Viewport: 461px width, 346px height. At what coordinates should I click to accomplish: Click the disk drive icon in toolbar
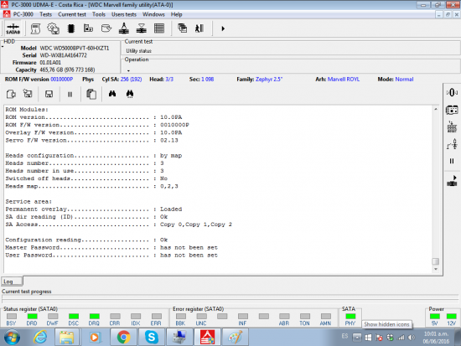point(106,28)
